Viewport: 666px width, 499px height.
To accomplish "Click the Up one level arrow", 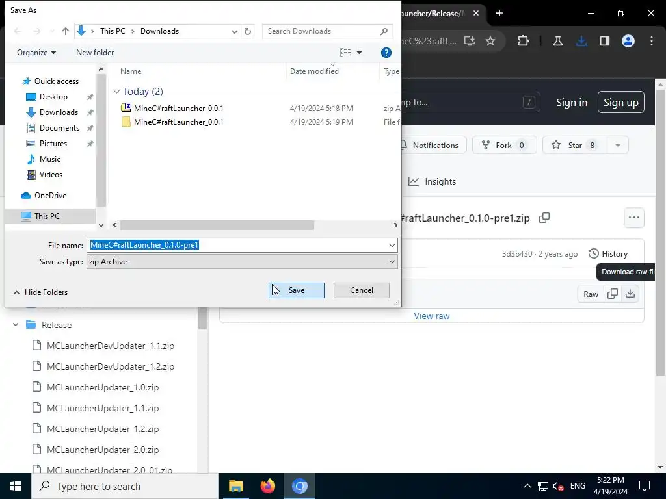I will click(x=66, y=31).
